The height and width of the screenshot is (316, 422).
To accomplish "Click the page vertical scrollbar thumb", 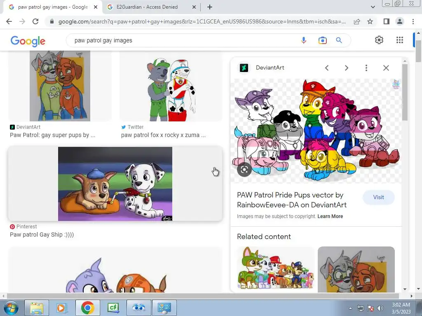I will 419,51.
